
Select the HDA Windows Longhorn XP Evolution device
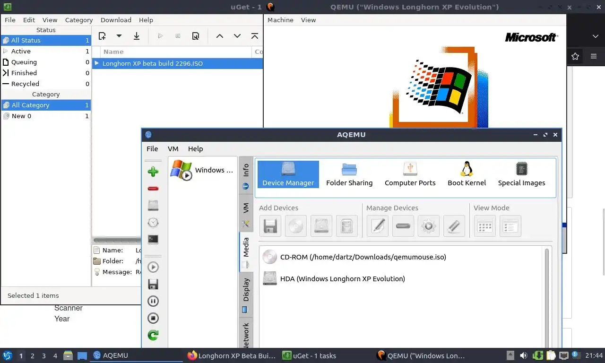pyautogui.click(x=334, y=278)
